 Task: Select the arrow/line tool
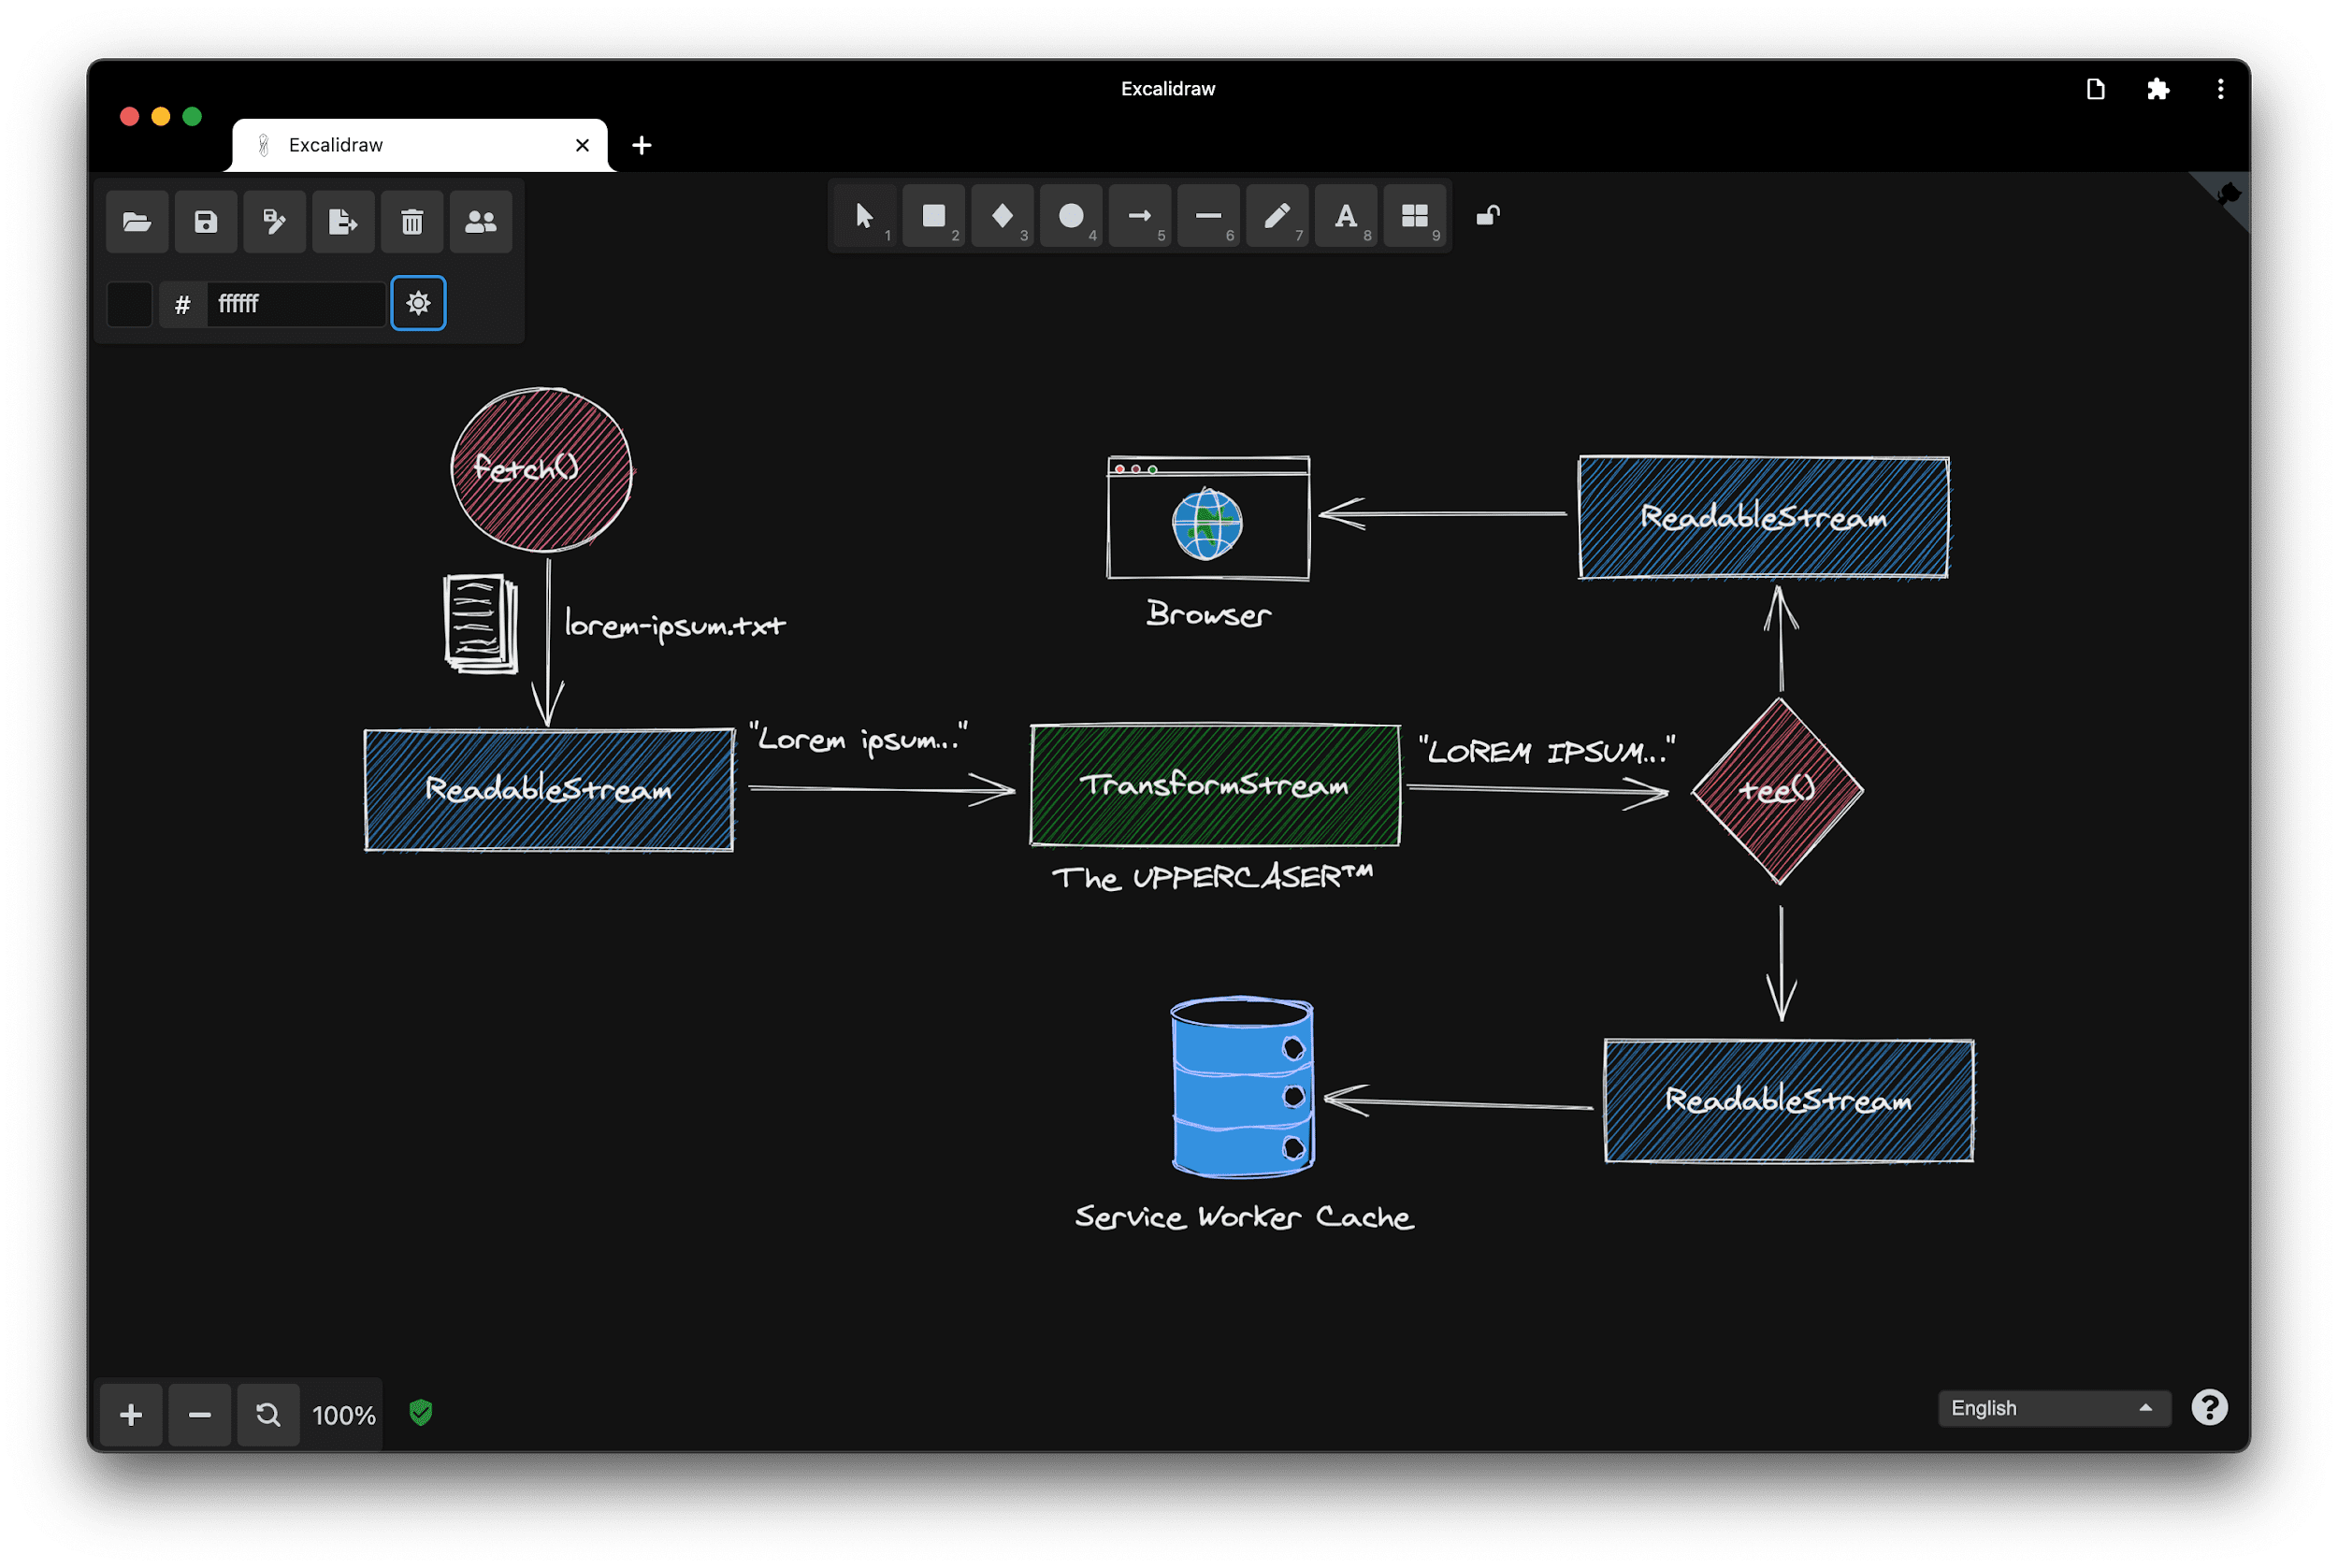point(1137,213)
